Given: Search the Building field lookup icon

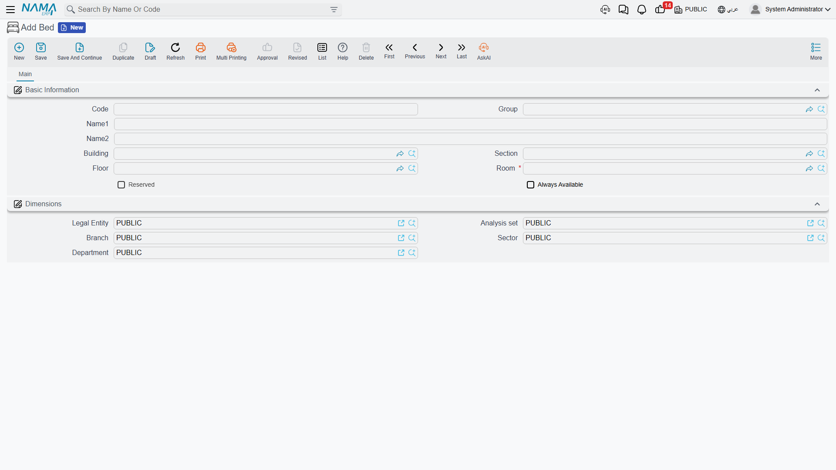Looking at the screenshot, I should pyautogui.click(x=412, y=154).
